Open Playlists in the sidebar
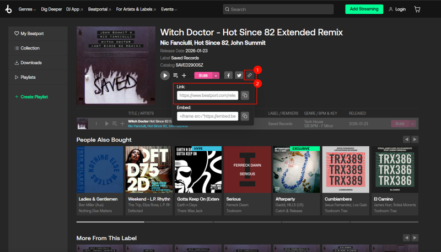The width and height of the screenshot is (441, 252). coord(25,78)
